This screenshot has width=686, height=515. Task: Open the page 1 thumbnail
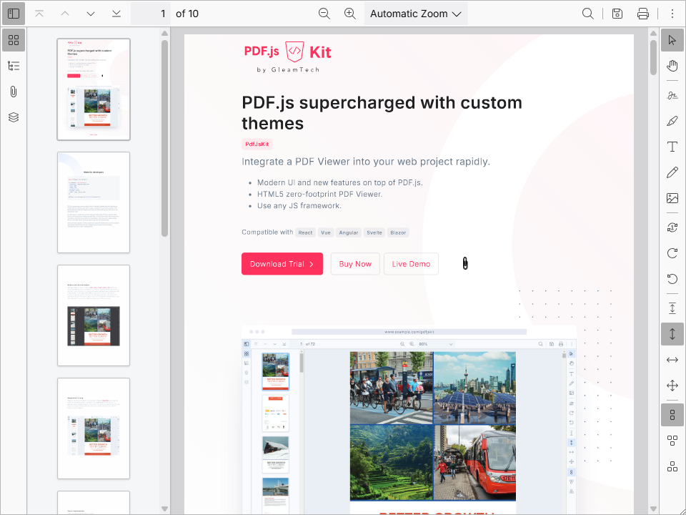(x=94, y=89)
